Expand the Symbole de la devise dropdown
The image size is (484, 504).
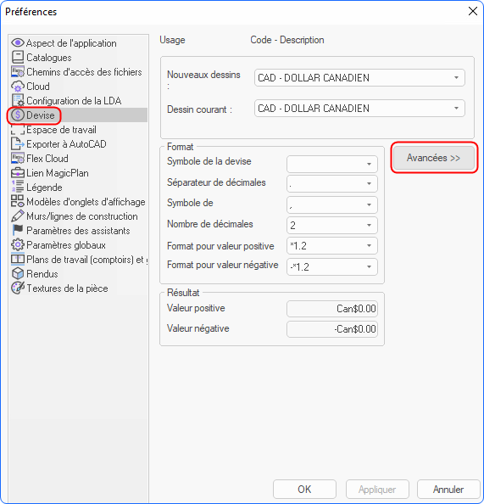[331, 165]
